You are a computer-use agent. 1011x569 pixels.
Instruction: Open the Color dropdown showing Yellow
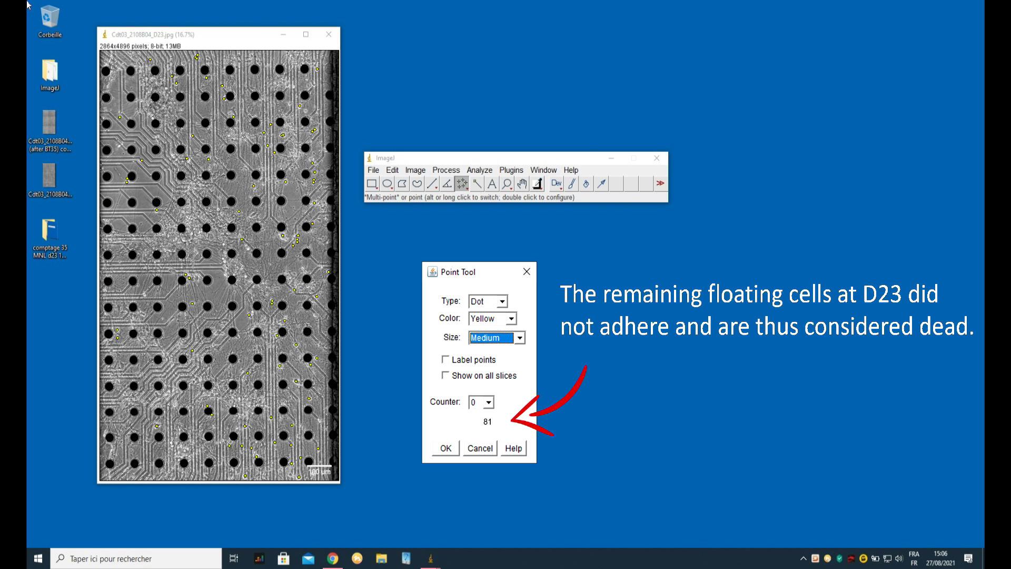point(511,319)
